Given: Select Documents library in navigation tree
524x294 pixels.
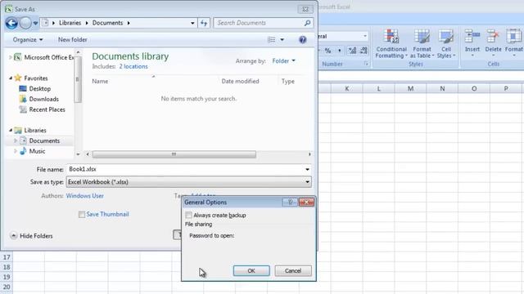Looking at the screenshot, I should [40, 140].
